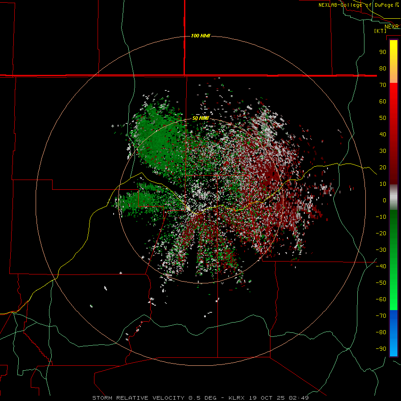This screenshot has width=401, height=401.
Task: Click the 30 value on velocity scale
Action: coord(383,151)
